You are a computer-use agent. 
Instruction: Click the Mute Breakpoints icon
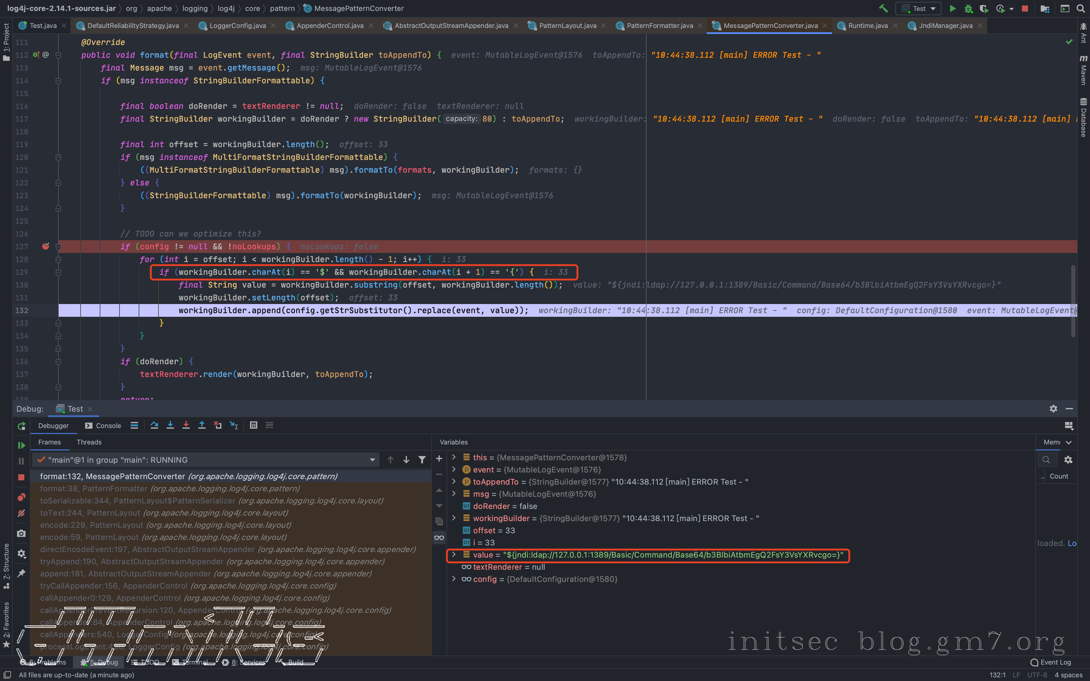coord(21,513)
